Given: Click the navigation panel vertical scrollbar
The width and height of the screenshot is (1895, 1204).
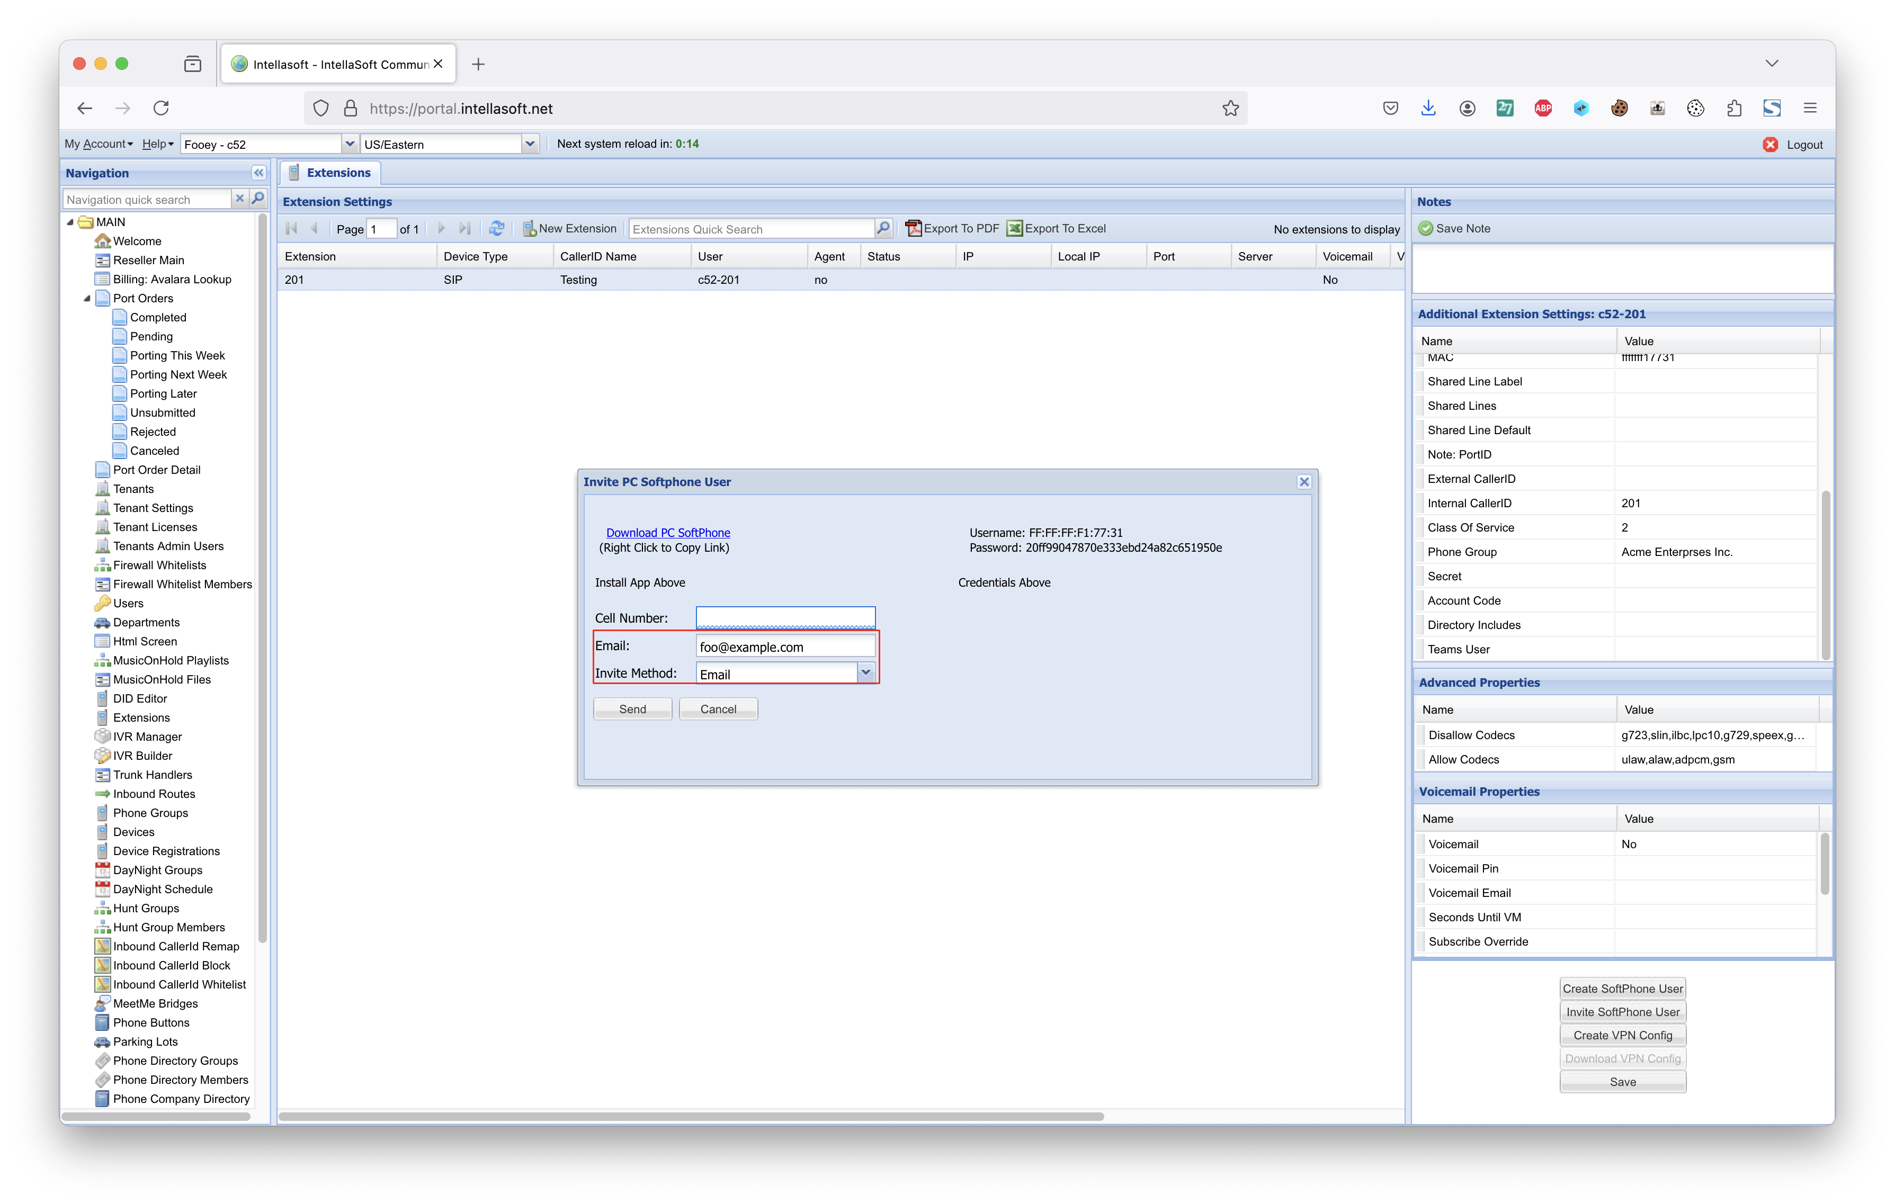Looking at the screenshot, I should coord(262,578).
